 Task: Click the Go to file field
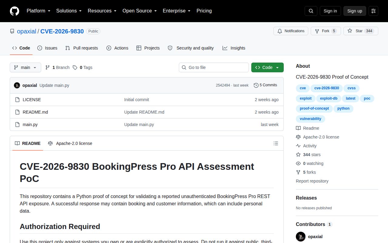(x=214, y=67)
